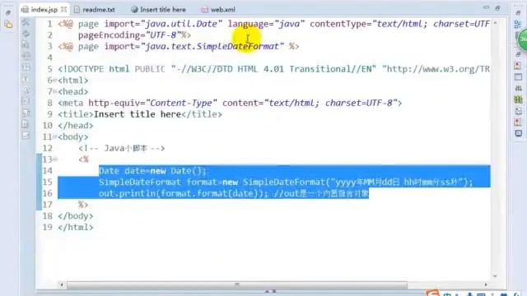Click the </body> tag on line 18
Image resolution: width=527 pixels, height=296 pixels.
75,216
